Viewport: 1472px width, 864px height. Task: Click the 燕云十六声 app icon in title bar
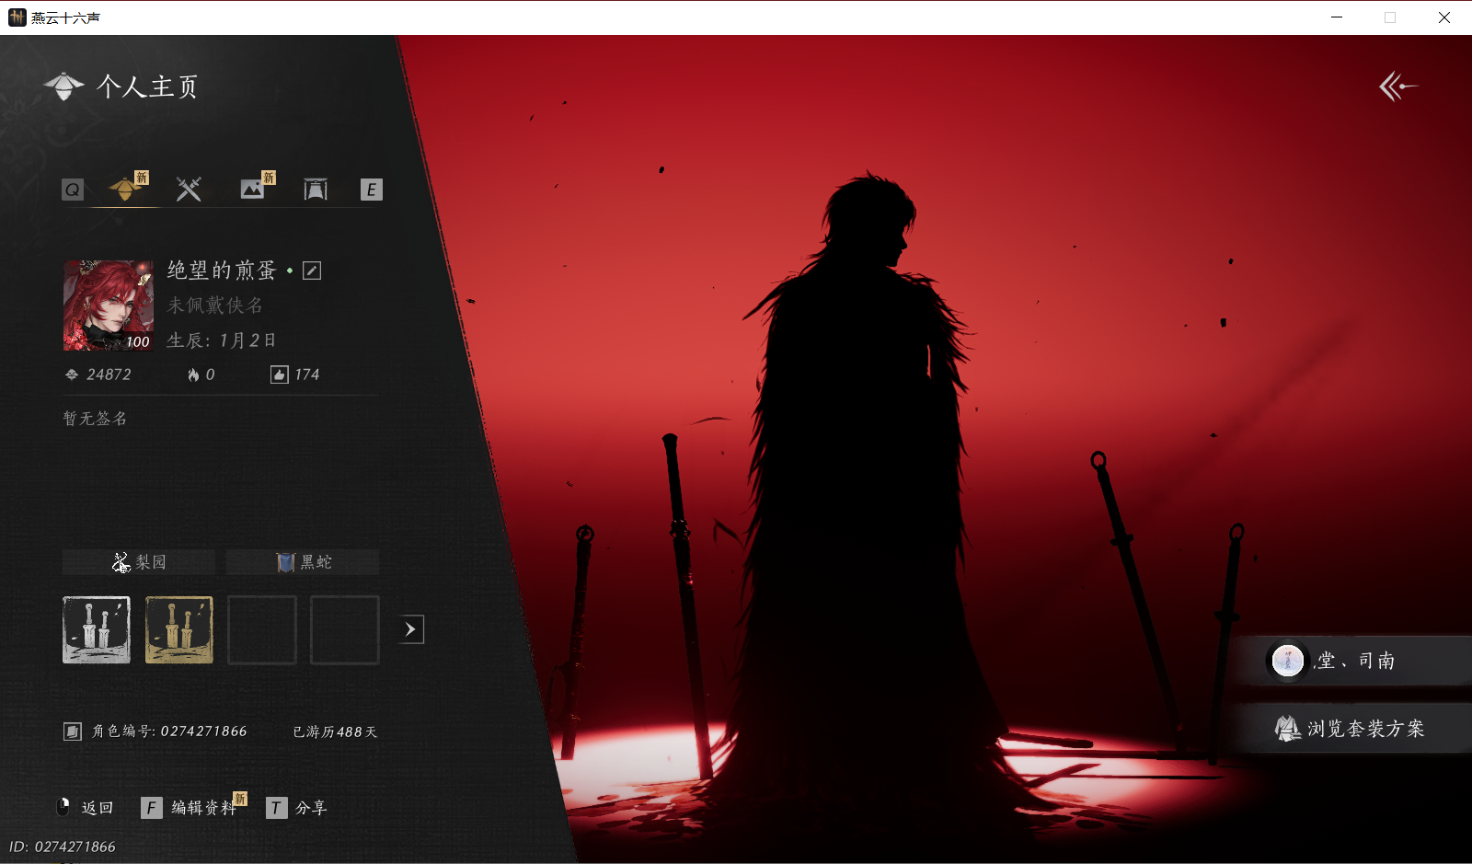(x=17, y=17)
